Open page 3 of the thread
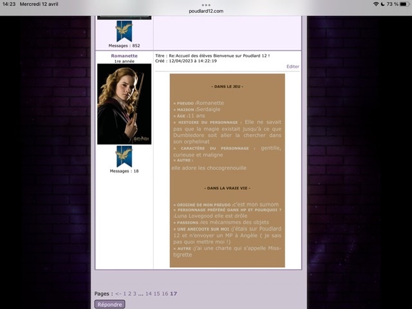This screenshot has height=309, width=412. tap(135, 294)
